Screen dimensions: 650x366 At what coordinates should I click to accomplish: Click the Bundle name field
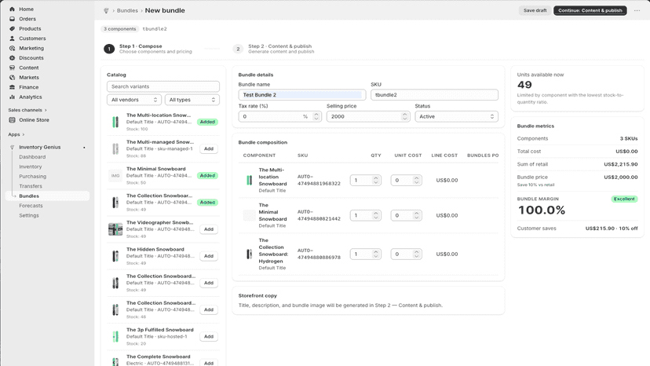tap(301, 95)
